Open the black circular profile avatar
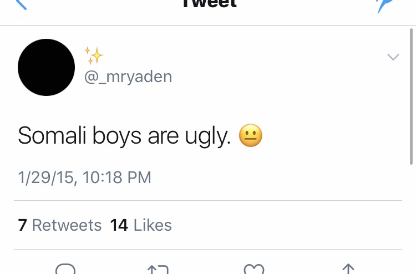Viewport: 416px width, 274px height. [x=47, y=67]
